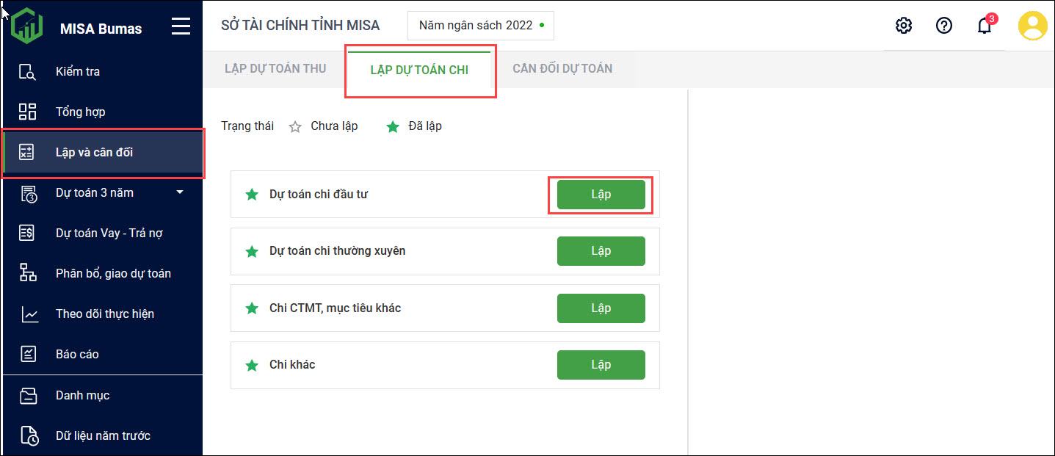Screen dimensions: 1055x456
Task: Switch to the Cân đối dự toán tab
Action: coord(562,69)
